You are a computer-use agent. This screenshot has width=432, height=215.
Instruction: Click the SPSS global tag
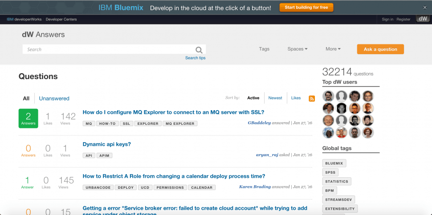pyautogui.click(x=330, y=172)
